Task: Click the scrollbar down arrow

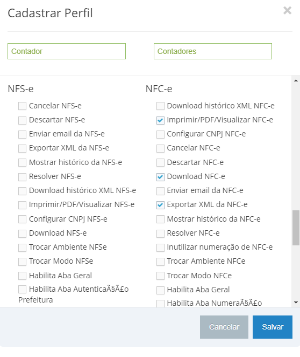Action: point(296,303)
